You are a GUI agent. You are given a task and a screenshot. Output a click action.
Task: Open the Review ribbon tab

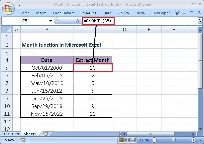pos(124,13)
